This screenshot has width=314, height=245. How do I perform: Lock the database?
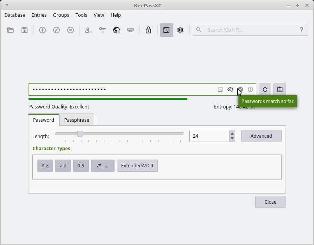(x=148, y=30)
